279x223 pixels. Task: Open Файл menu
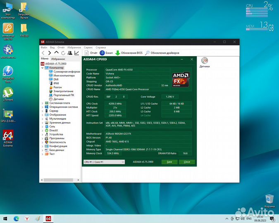click(x=44, y=47)
